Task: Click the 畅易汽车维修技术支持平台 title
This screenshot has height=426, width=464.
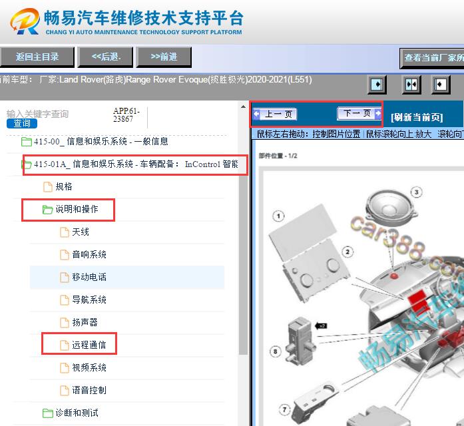Action: pyautogui.click(x=144, y=18)
